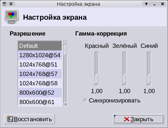Minimize the Настройка экрана window
168x128 pixels.
click(x=154, y=4)
